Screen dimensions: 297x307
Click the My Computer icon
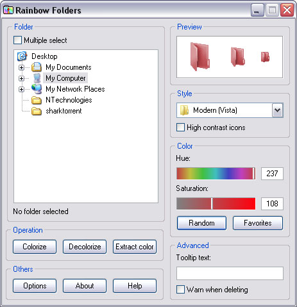[37, 78]
